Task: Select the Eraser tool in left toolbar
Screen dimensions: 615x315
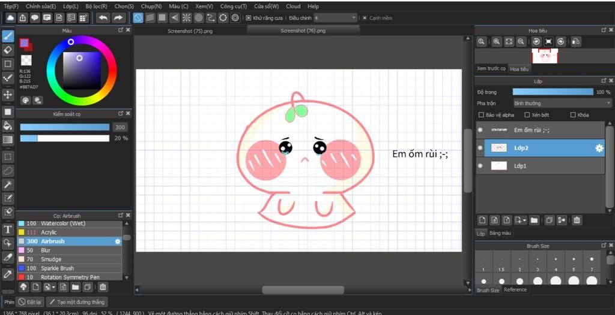Action: point(8,50)
